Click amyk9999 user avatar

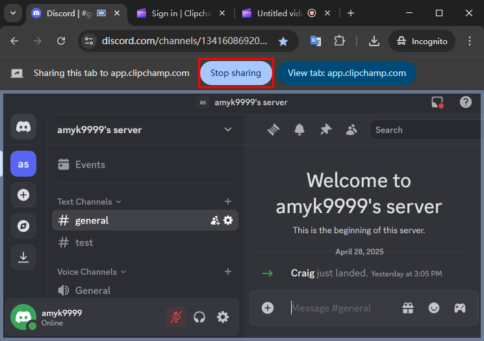point(23,317)
